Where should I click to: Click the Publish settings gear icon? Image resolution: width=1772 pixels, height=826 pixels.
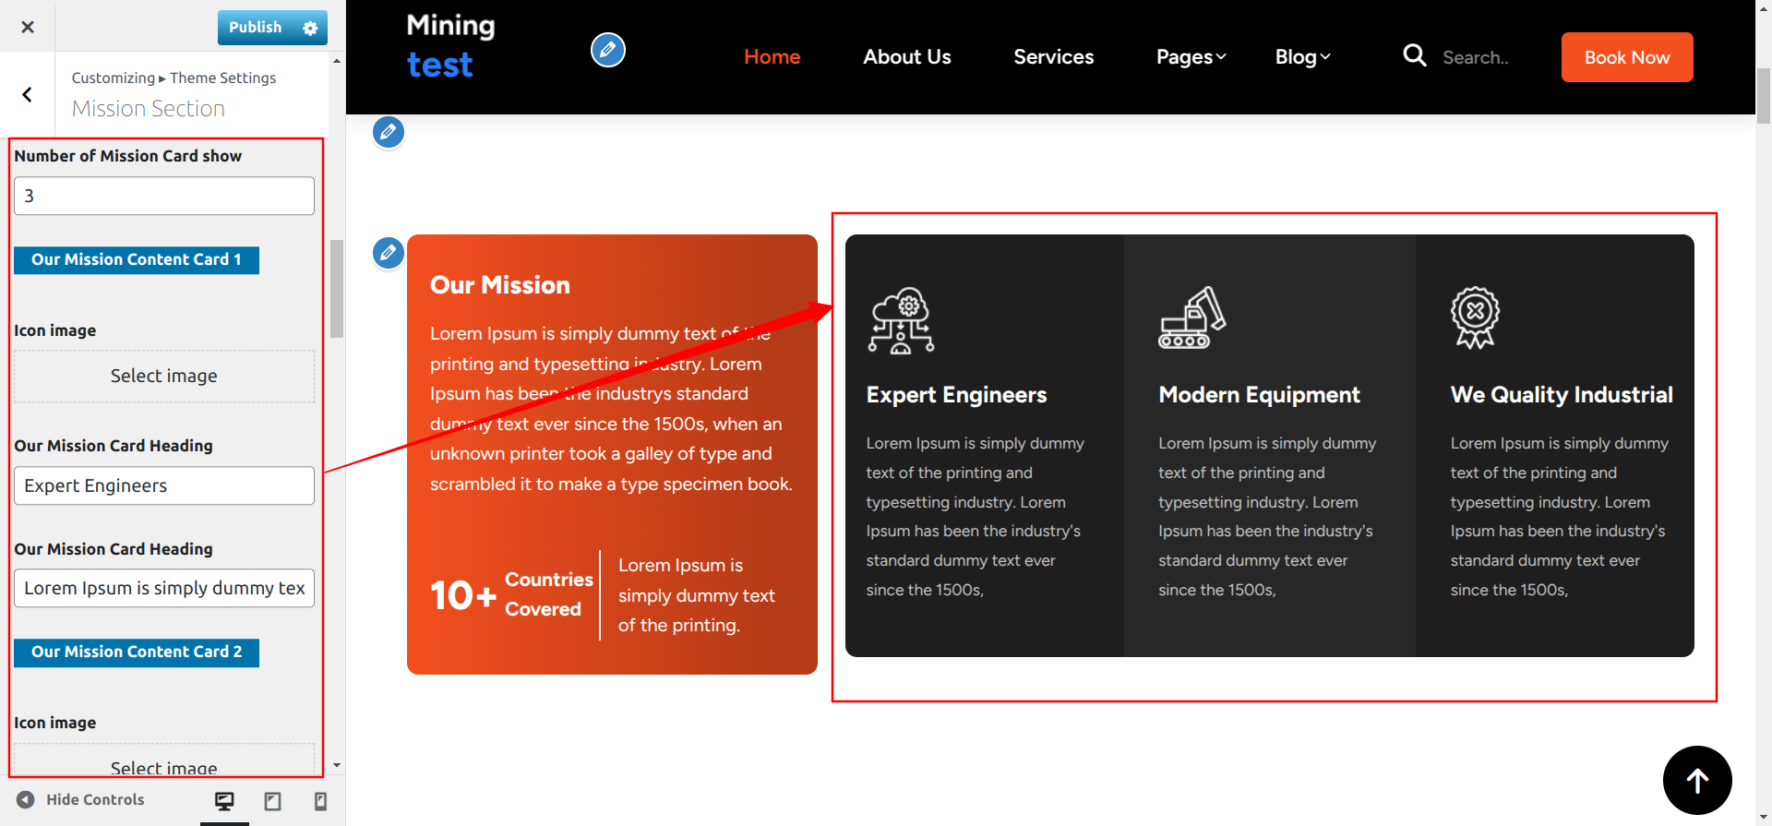coord(310,28)
